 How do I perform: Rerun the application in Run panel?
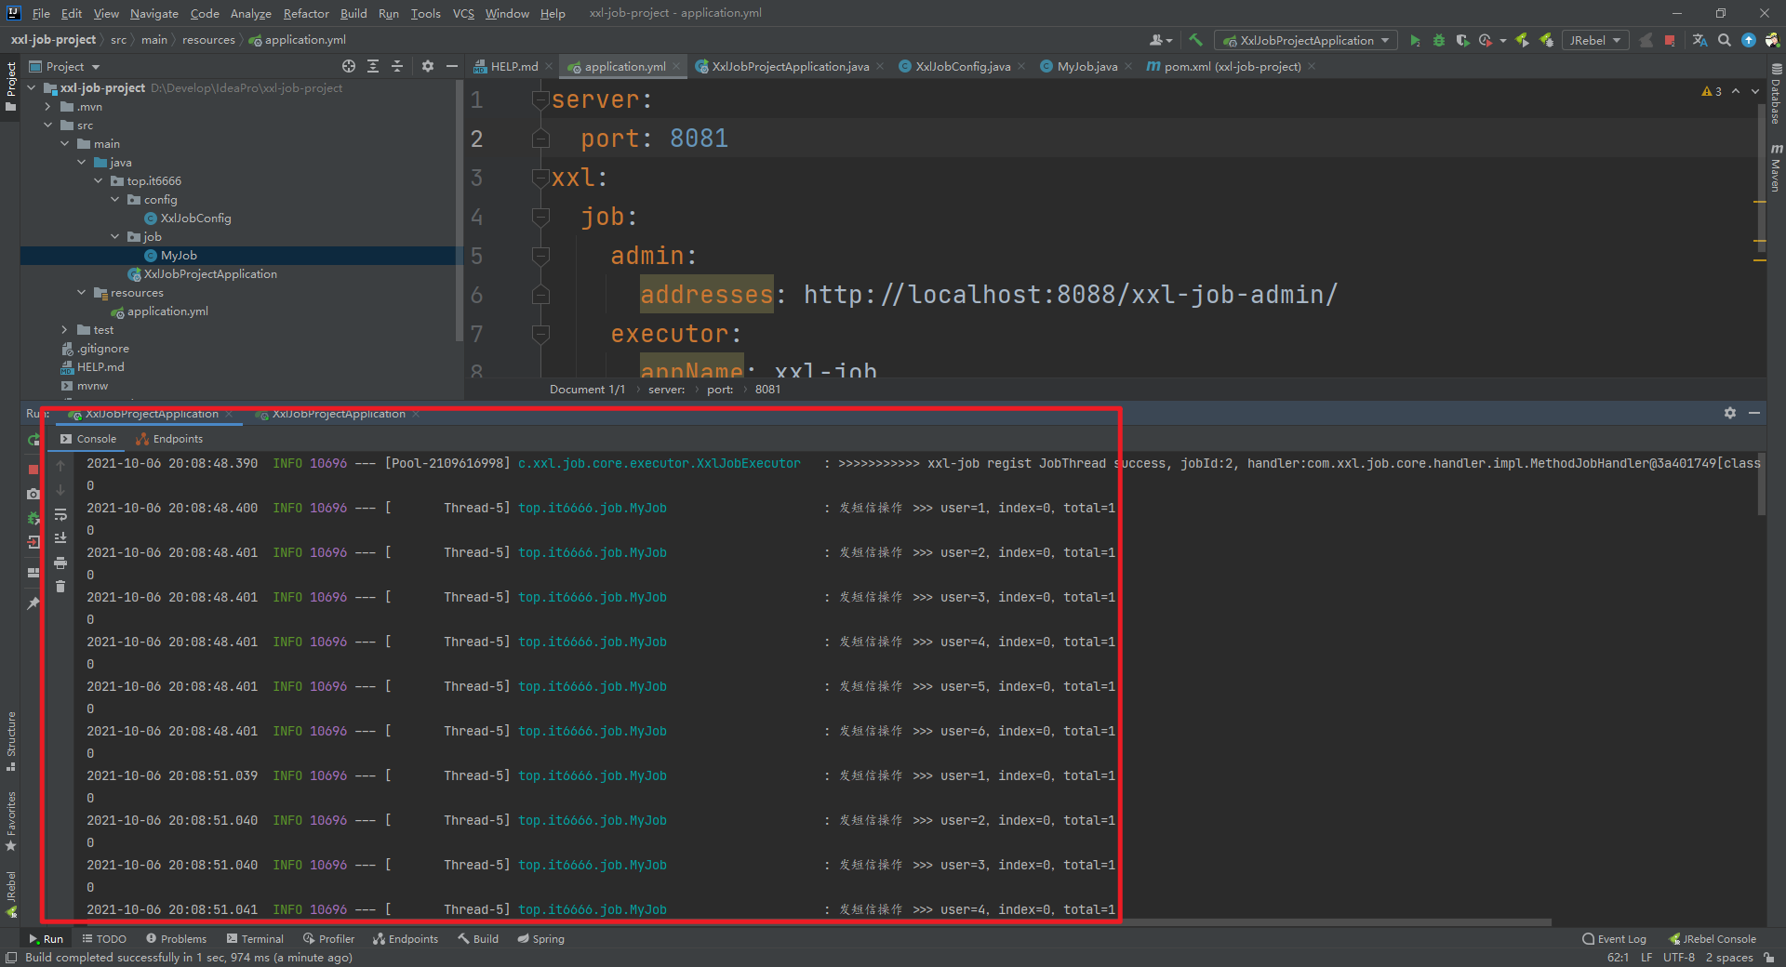pyautogui.click(x=33, y=439)
